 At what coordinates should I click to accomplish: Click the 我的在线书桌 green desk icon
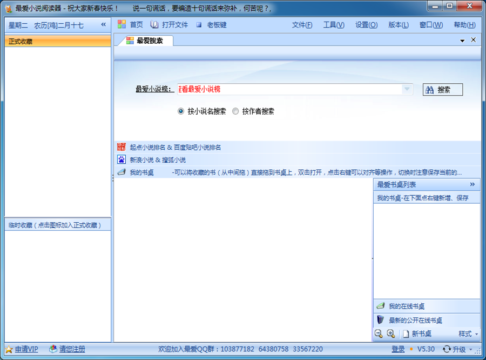(x=381, y=306)
